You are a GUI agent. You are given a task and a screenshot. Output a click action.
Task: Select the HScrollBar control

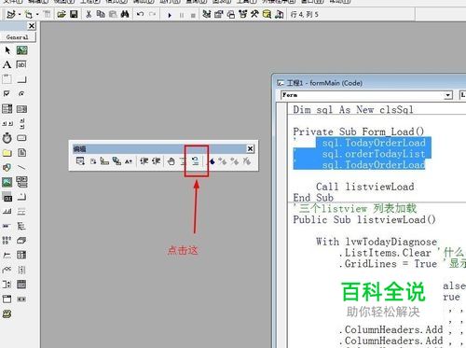pos(7,123)
